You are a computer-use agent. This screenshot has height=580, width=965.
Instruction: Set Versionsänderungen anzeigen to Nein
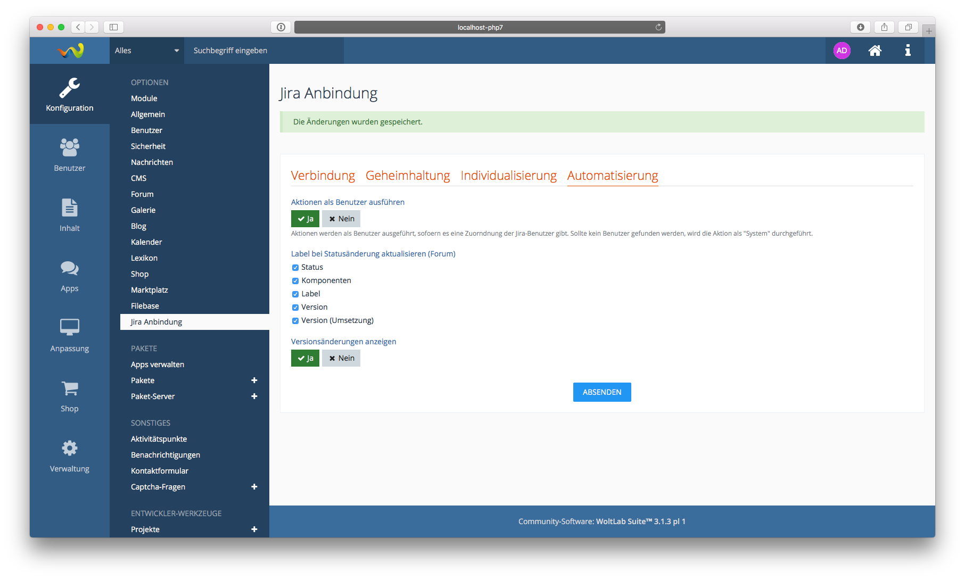341,358
